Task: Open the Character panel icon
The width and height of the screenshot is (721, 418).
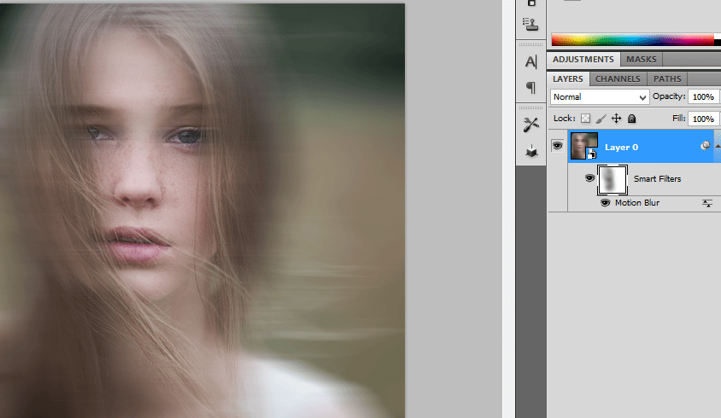Action: point(530,61)
